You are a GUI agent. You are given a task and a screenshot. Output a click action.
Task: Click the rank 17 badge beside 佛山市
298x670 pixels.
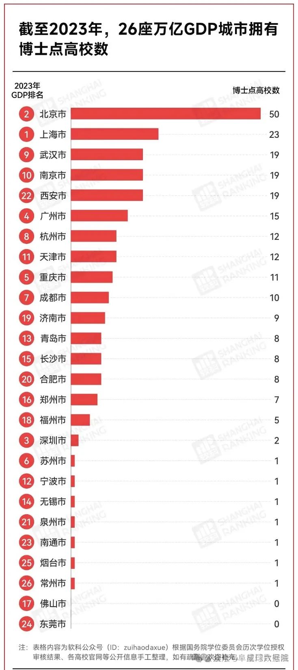26,603
